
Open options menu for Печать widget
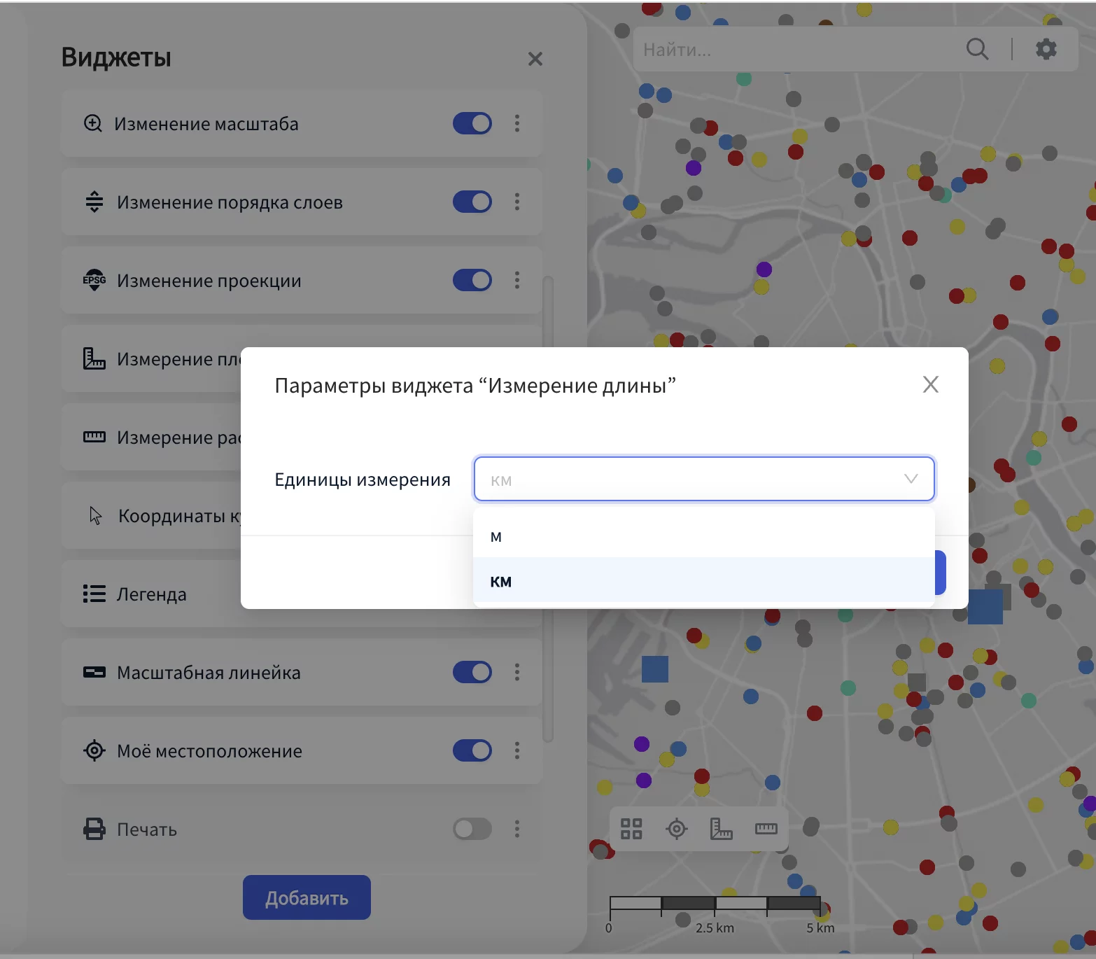pyautogui.click(x=517, y=829)
